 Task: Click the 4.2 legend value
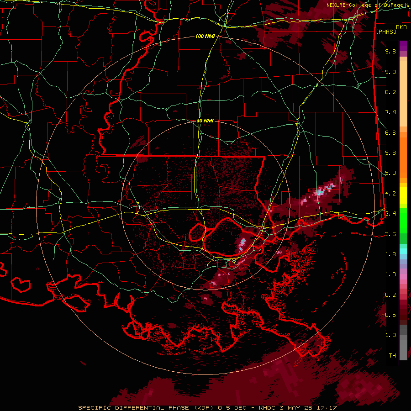390,194
